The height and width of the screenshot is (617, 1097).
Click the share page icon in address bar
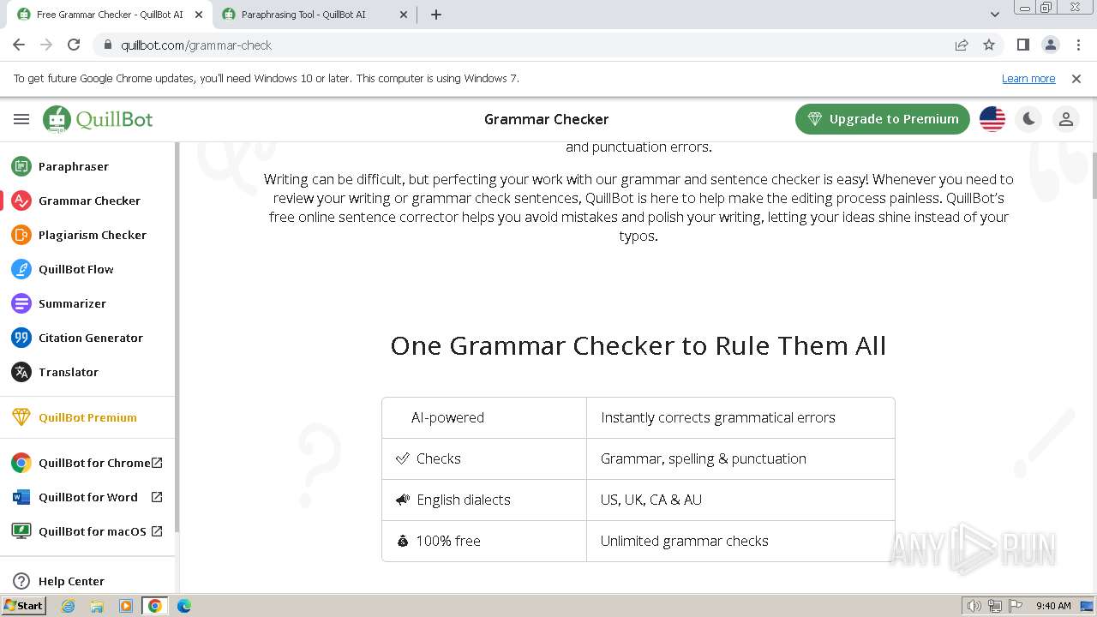point(962,45)
